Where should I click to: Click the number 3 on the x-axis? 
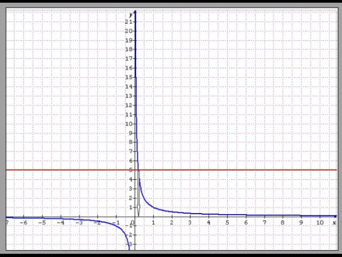pyautogui.click(x=190, y=222)
